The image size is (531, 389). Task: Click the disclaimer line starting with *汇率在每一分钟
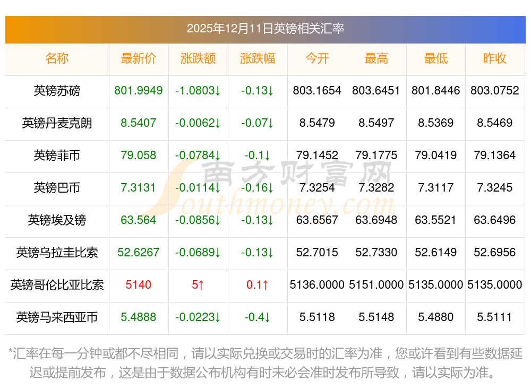pyautogui.click(x=265, y=354)
